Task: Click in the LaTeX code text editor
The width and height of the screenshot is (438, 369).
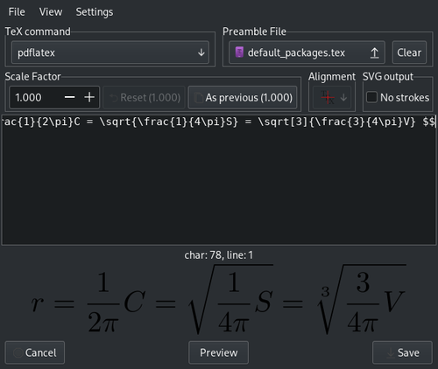Action: click(x=219, y=180)
